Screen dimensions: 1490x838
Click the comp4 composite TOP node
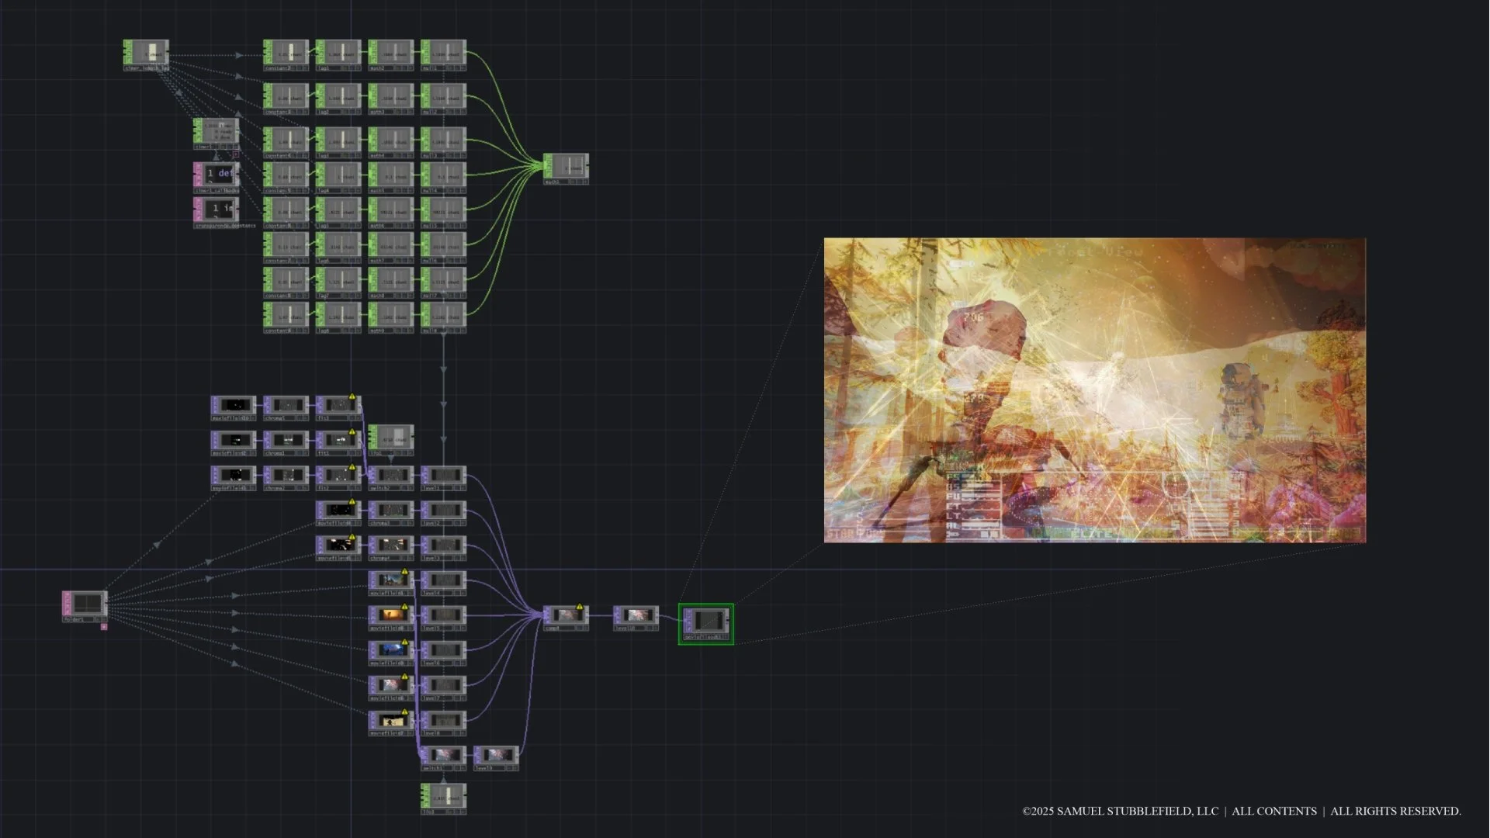[x=566, y=616]
